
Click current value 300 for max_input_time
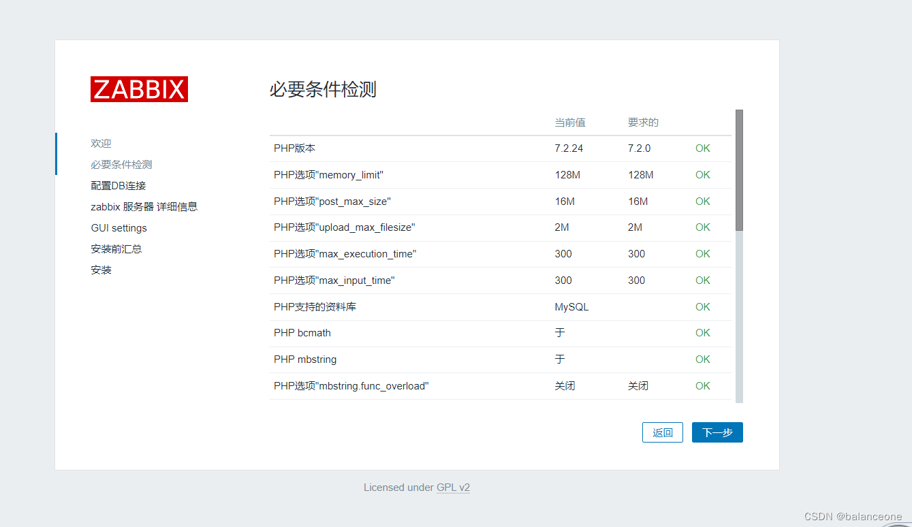coord(563,281)
